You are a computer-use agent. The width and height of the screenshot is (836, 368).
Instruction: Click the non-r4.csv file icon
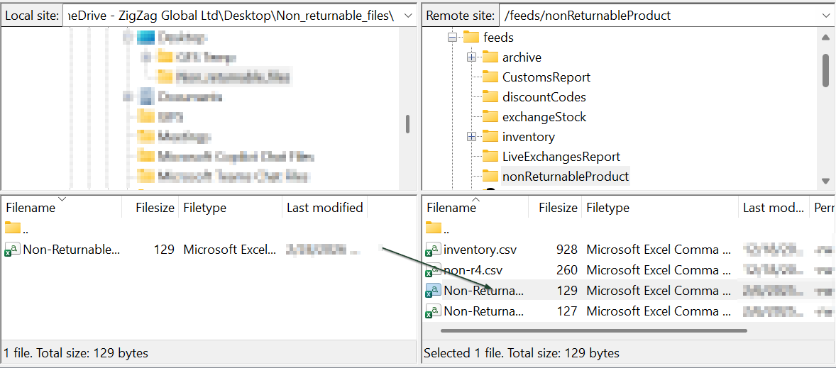(x=433, y=270)
